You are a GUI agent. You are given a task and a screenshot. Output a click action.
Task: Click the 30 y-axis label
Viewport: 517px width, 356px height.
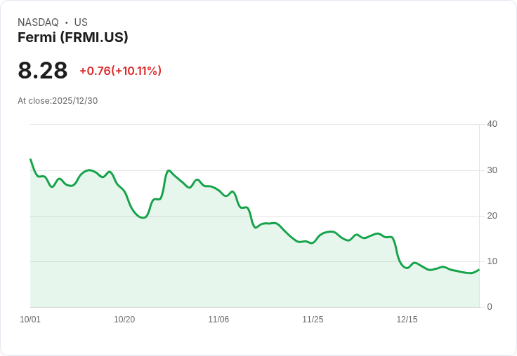click(x=492, y=170)
